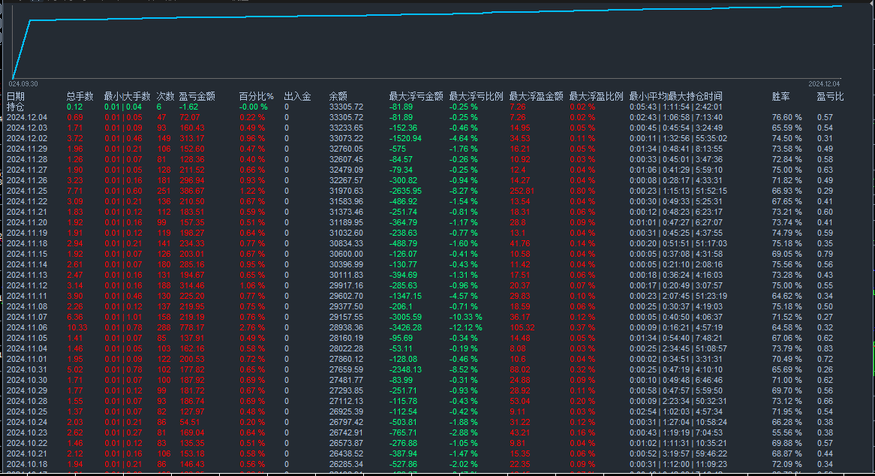
Task: Click balance value 33233.65
Action: [346, 128]
